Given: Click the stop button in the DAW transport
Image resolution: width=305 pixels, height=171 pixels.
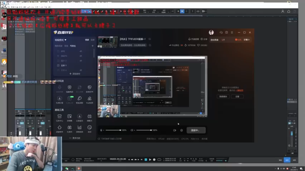Looking at the screenshot, I should [146, 160].
